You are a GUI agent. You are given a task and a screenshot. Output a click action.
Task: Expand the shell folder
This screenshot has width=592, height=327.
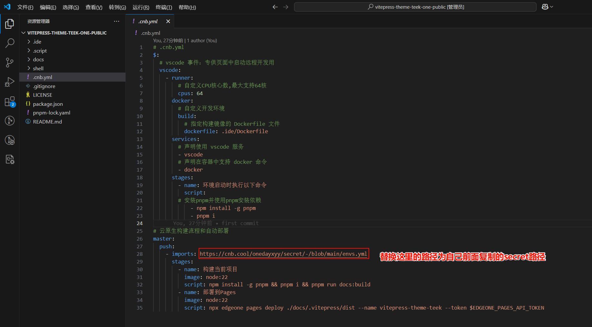coord(29,68)
